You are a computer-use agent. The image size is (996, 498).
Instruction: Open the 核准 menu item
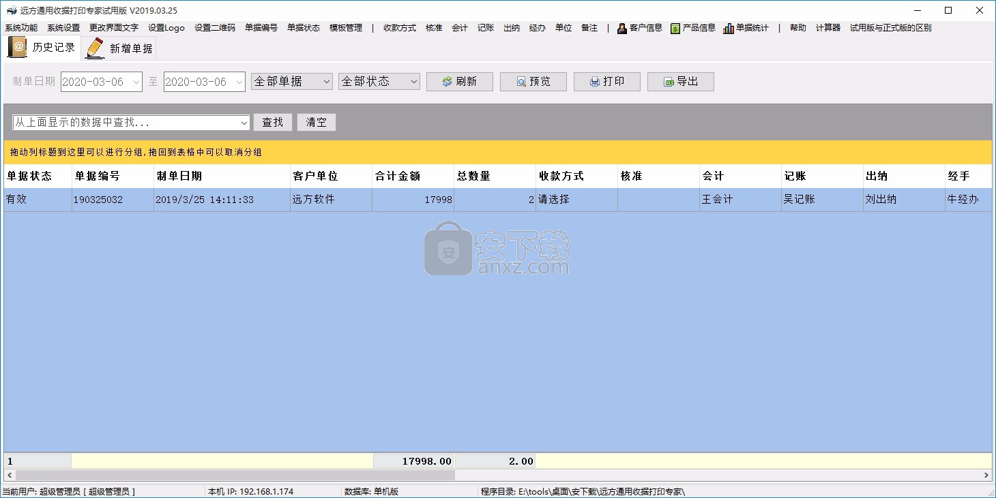(x=434, y=28)
